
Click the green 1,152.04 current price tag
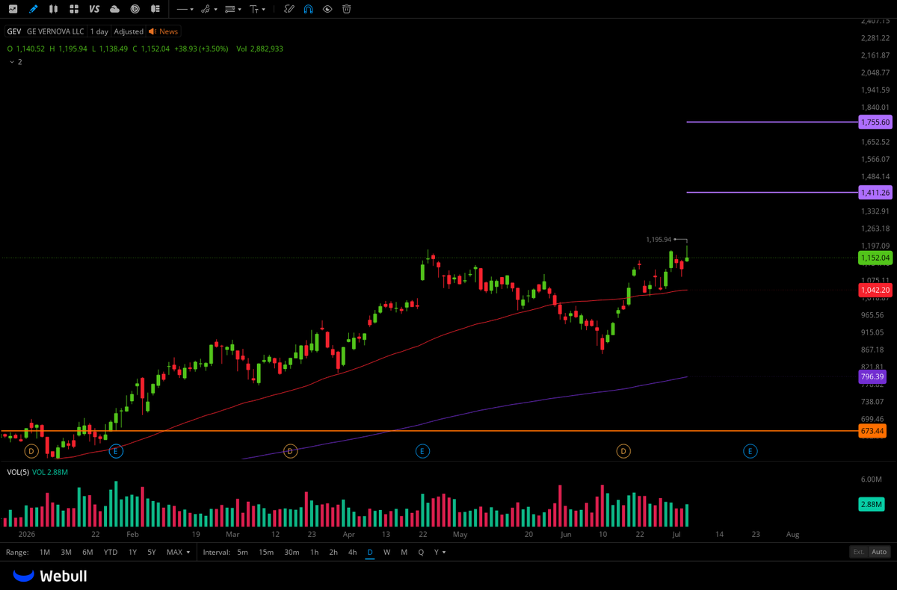(x=875, y=258)
